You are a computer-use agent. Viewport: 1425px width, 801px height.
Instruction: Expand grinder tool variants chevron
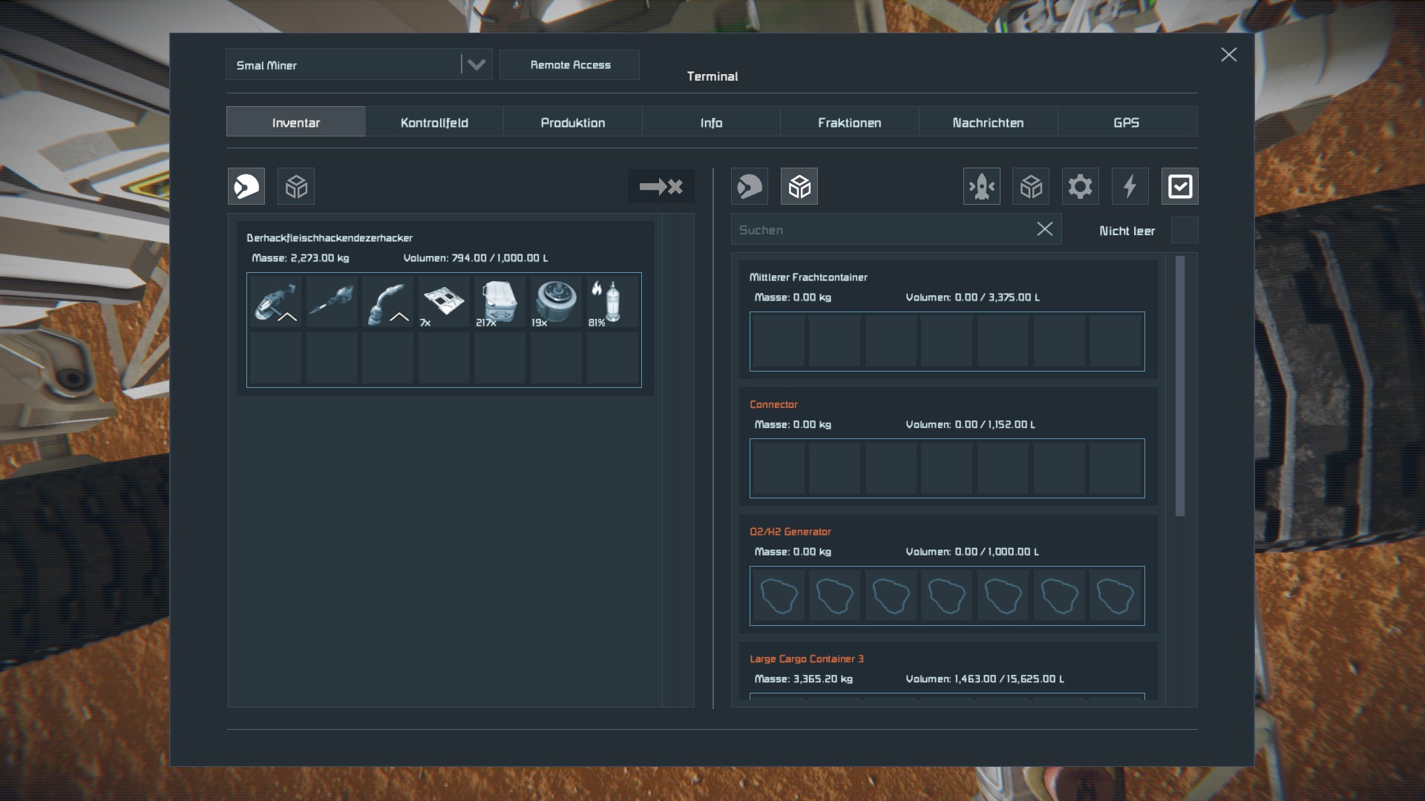point(287,317)
